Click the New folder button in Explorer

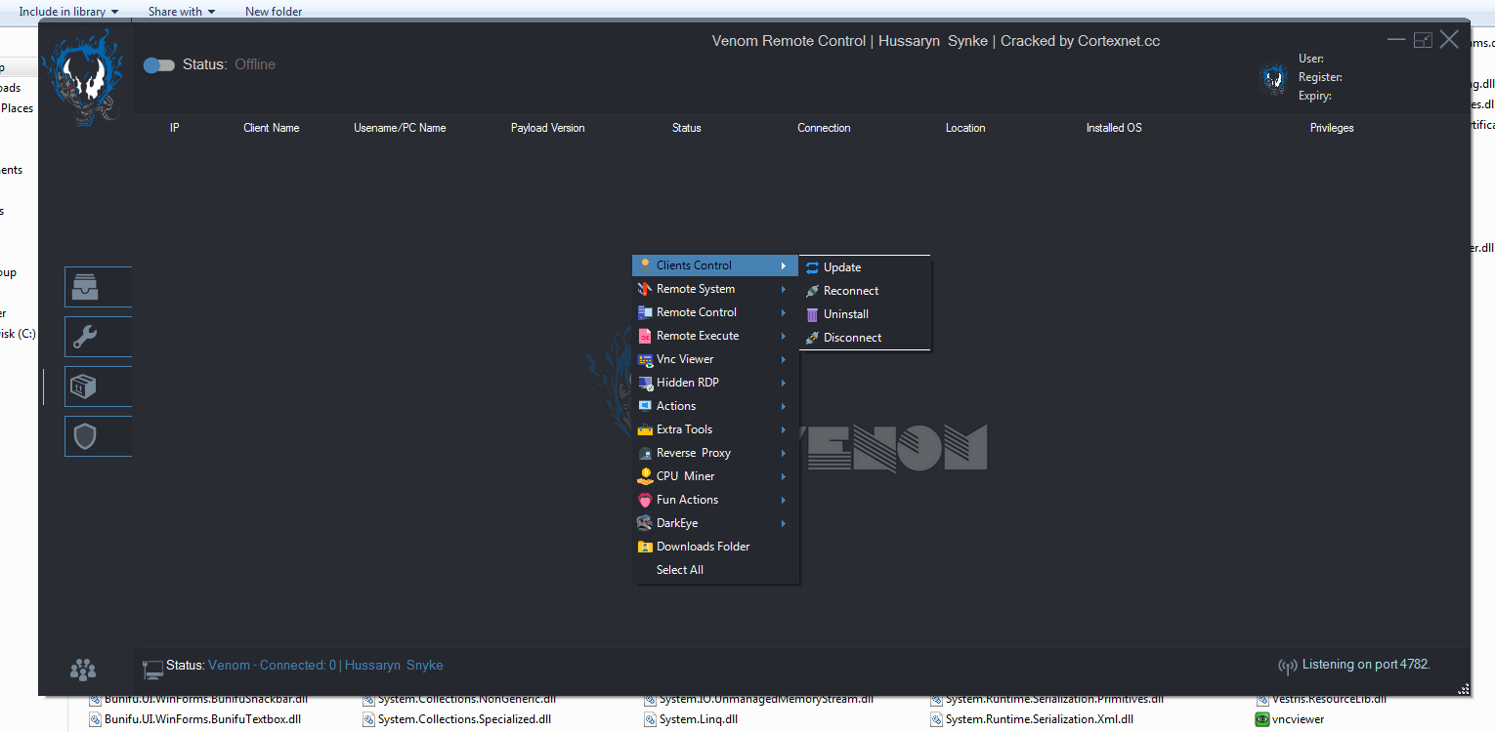(x=273, y=11)
